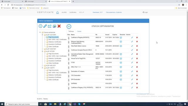The height and width of the screenshot is (106, 188).
Task: Switch to the second view tab
Action: (79, 32)
